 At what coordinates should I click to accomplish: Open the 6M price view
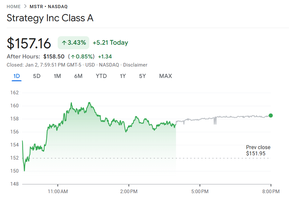[78, 76]
